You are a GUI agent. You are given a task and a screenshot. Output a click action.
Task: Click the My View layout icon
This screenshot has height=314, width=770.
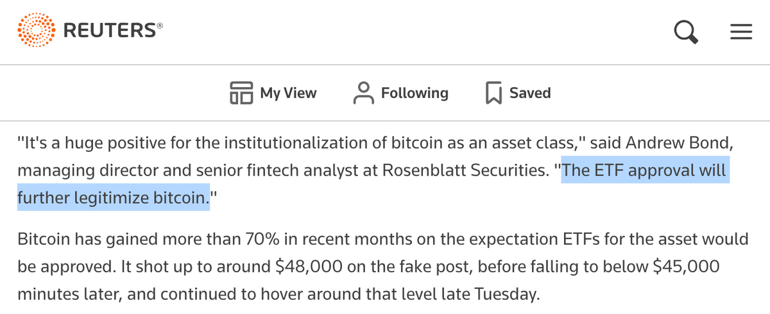[241, 93]
